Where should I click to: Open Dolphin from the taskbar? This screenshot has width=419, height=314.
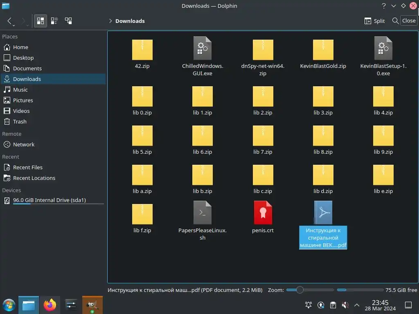coord(29,305)
